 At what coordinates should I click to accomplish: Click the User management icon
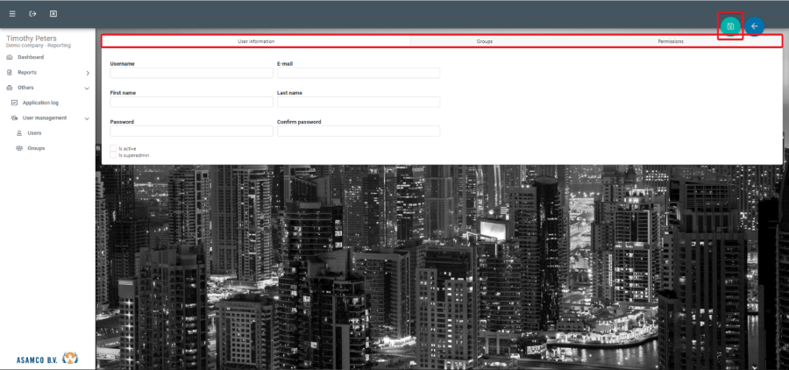pyautogui.click(x=14, y=117)
